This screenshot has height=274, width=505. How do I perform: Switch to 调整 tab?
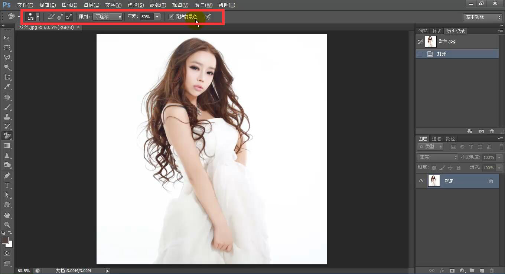(x=423, y=31)
